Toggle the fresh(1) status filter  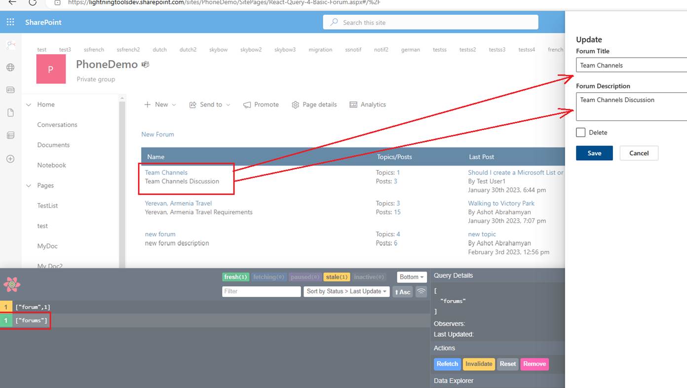[x=236, y=277]
